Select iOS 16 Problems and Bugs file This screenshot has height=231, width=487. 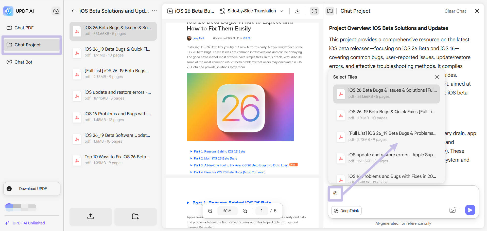point(113,117)
